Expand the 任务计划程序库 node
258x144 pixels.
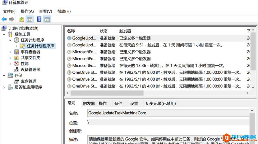point(16,46)
